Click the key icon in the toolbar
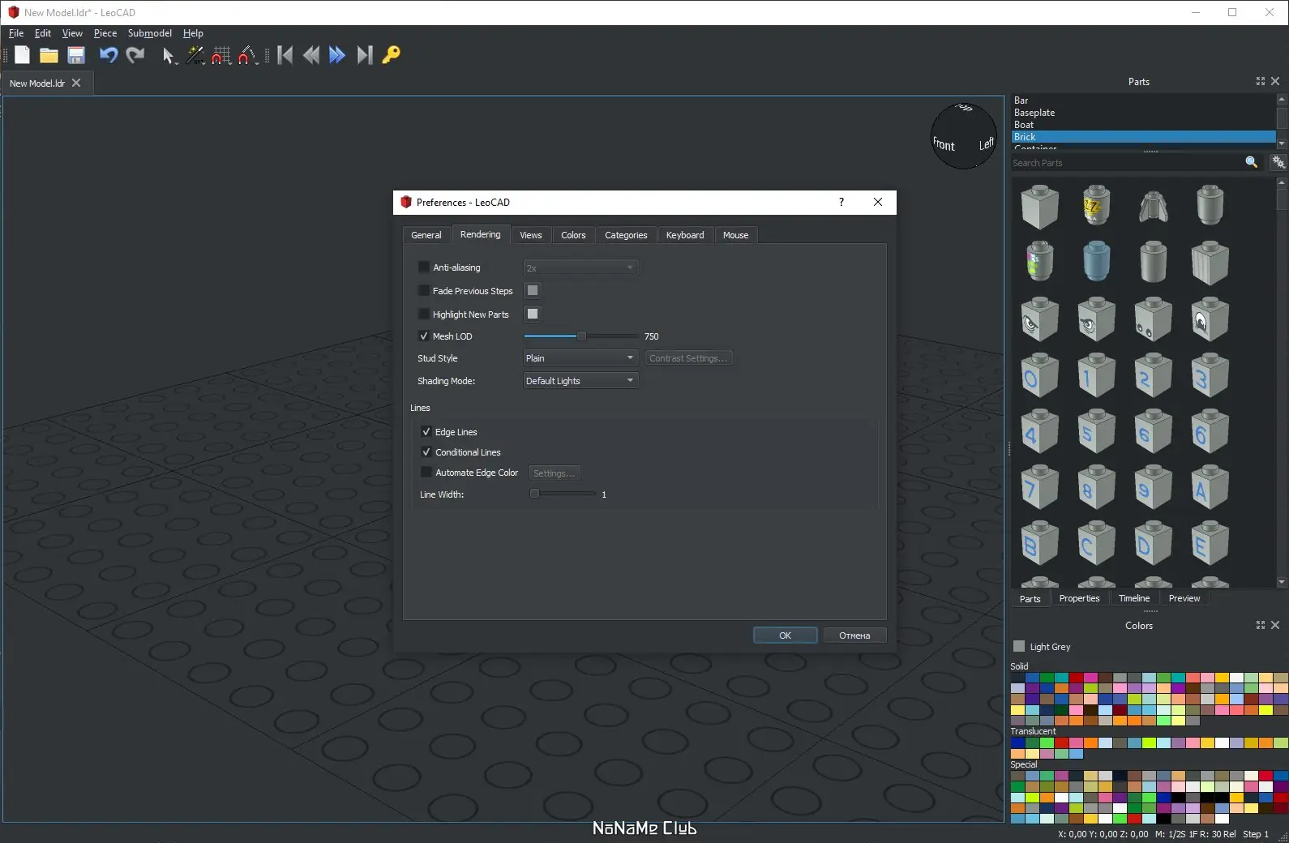The image size is (1289, 843). click(391, 55)
